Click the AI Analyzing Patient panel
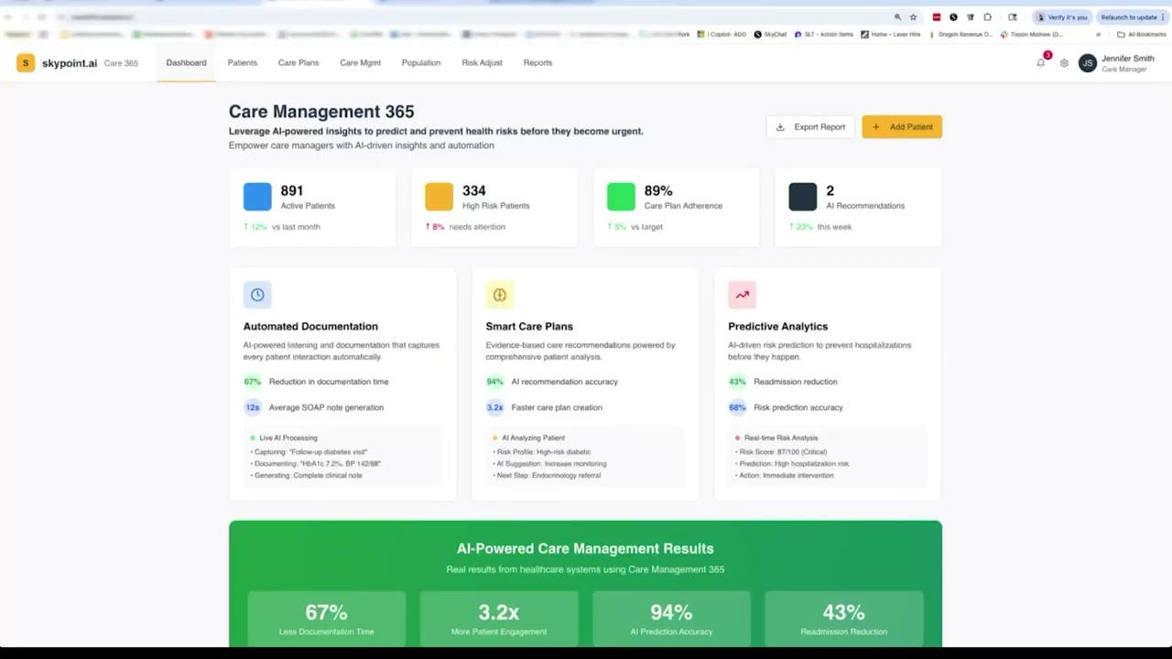Image resolution: width=1172 pixels, height=659 pixels. click(x=585, y=456)
